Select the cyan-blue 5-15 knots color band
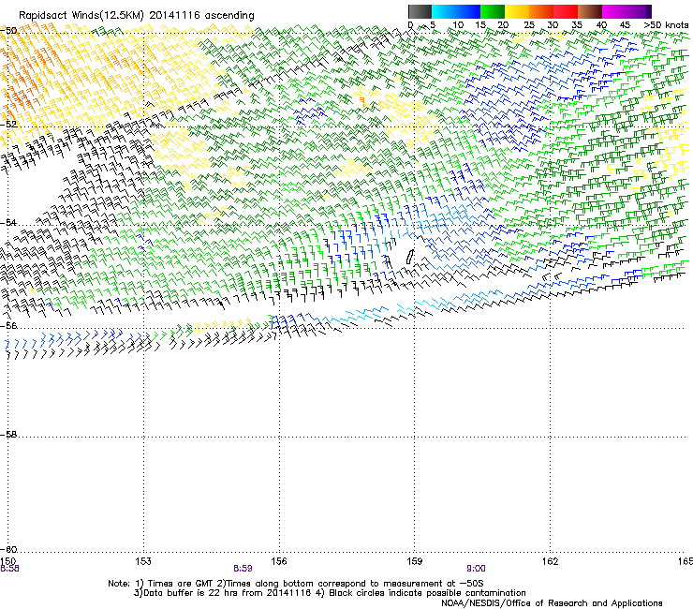Screen dimensions: 693x609 [456, 11]
